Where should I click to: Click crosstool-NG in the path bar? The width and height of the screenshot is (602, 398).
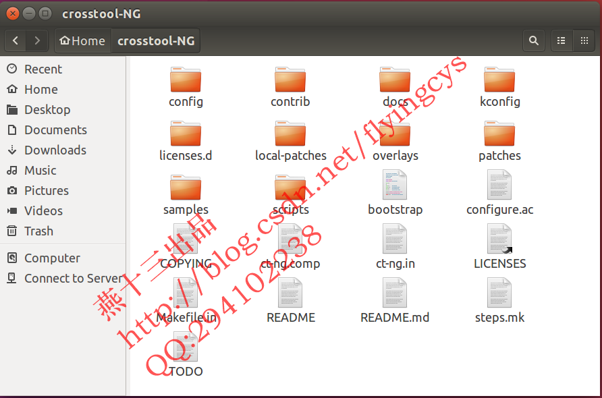coord(156,40)
